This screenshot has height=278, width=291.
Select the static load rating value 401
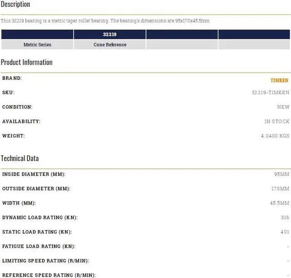(285, 232)
